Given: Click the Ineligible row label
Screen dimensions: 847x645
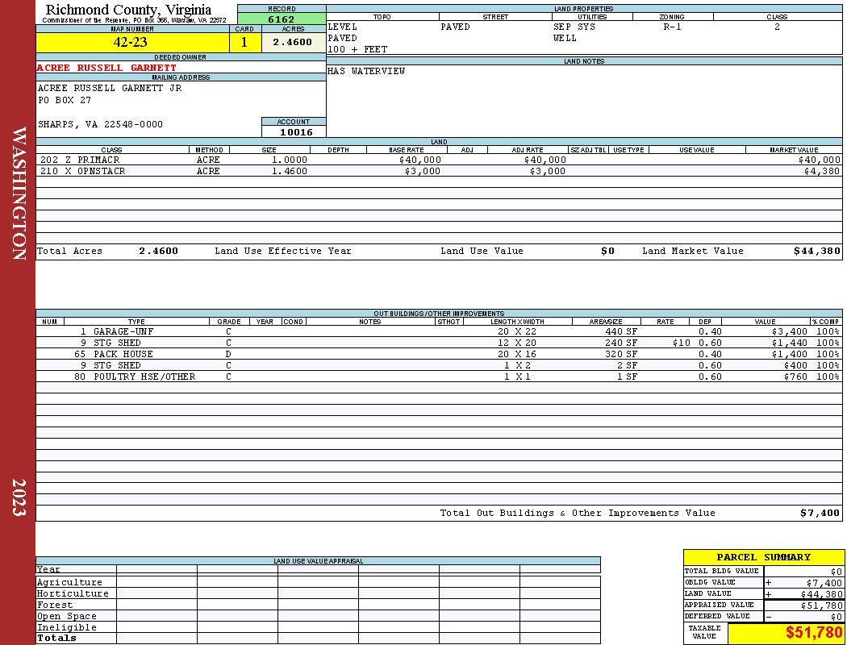Looking at the screenshot, I should click(66, 628).
